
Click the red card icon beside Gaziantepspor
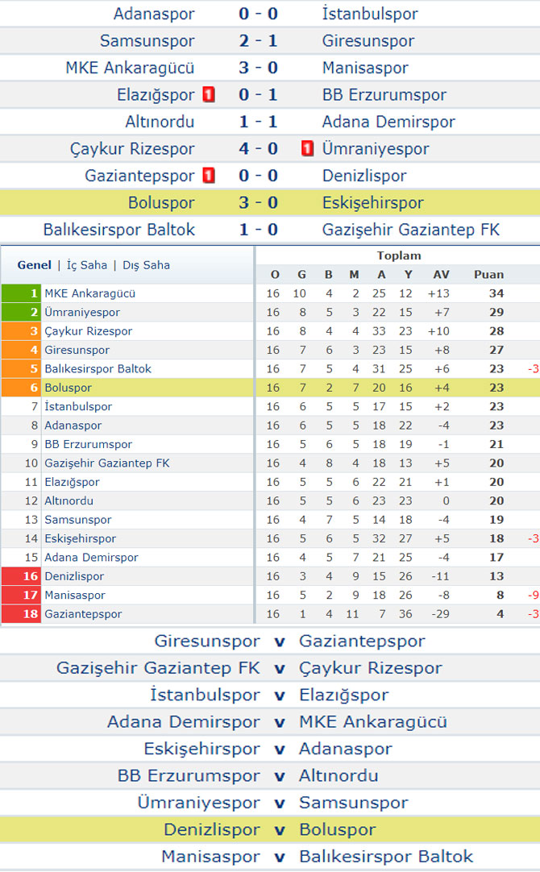click(209, 176)
